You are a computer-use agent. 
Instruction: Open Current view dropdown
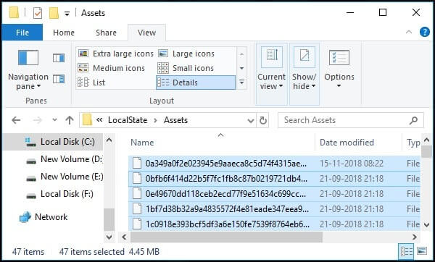pyautogui.click(x=271, y=74)
